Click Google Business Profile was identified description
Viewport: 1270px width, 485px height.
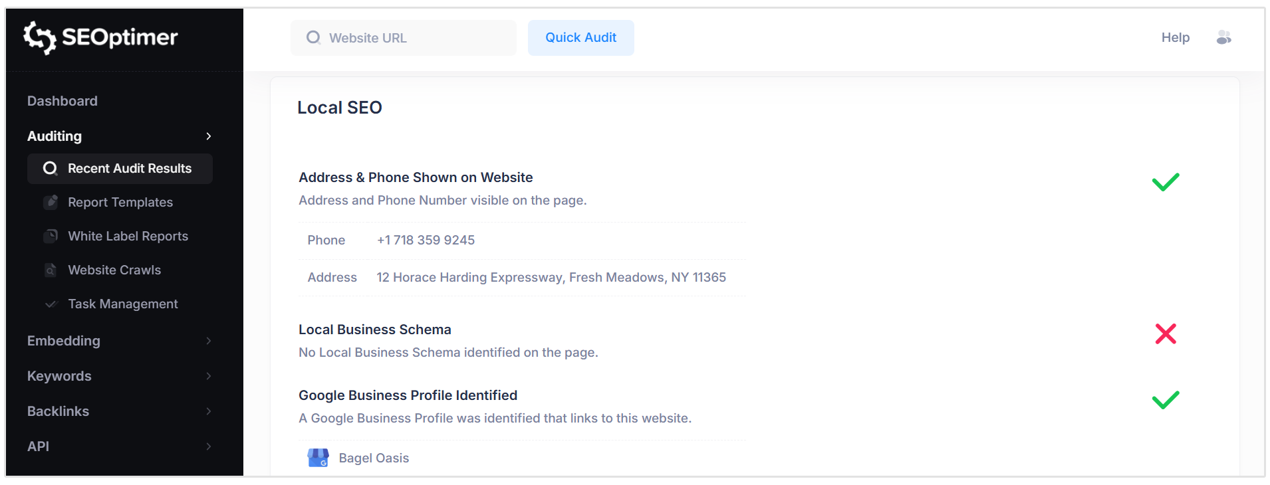pos(495,418)
